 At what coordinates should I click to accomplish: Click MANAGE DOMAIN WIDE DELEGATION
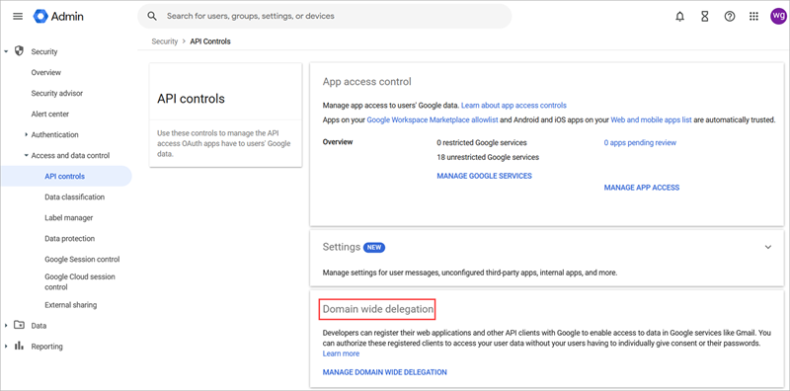384,372
